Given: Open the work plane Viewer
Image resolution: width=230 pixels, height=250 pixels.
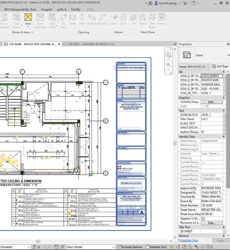Looking at the screenshot, I should 161,19.
